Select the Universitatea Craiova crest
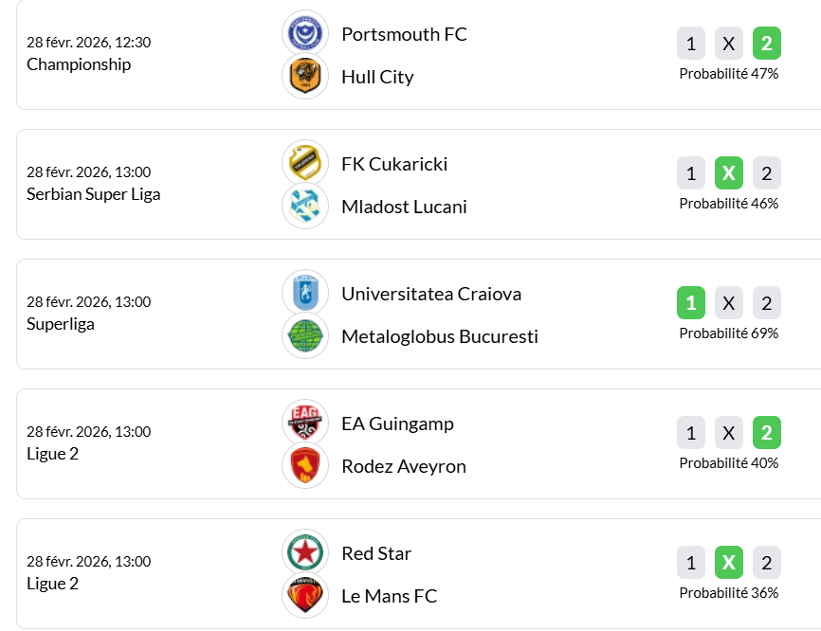 [305, 294]
